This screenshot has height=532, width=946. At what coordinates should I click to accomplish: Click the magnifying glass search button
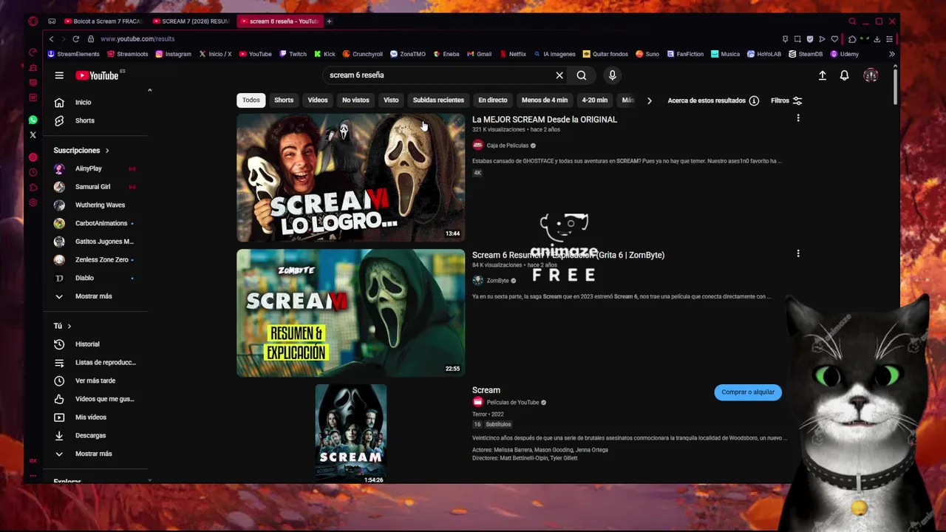click(x=582, y=75)
